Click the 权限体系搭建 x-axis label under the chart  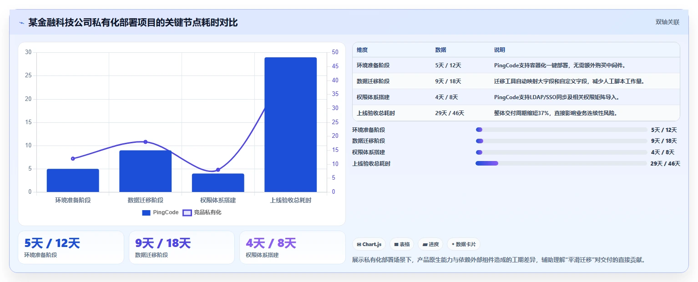click(218, 200)
